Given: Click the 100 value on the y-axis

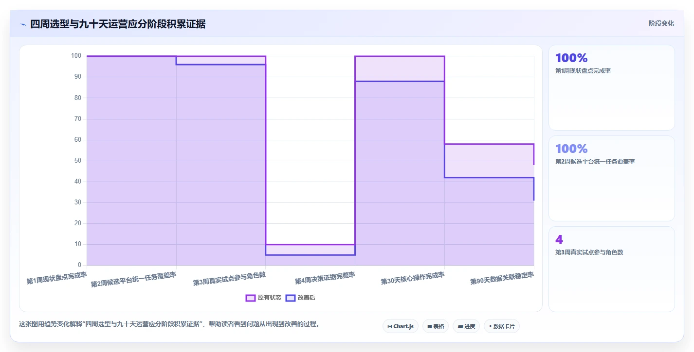Looking at the screenshot, I should tap(76, 56).
